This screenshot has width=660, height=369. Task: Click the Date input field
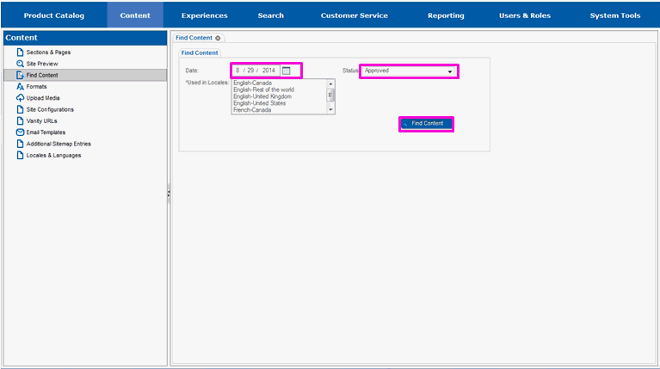tap(256, 71)
